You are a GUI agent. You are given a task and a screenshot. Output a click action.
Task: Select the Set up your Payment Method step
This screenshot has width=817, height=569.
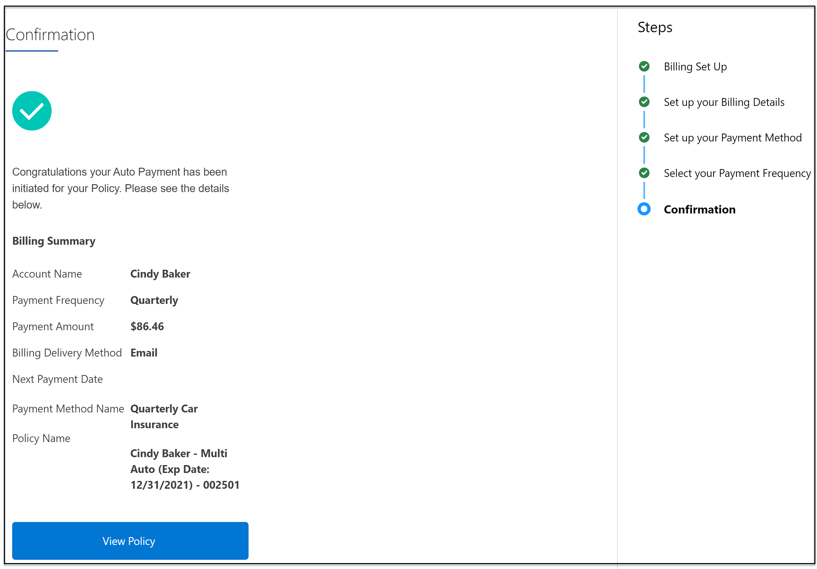pyautogui.click(x=733, y=138)
